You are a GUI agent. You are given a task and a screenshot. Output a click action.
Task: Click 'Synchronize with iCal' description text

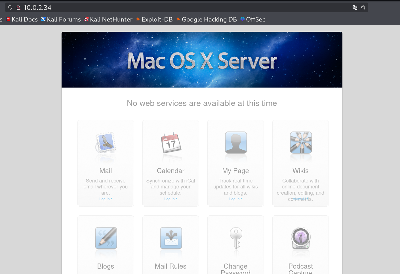pyautogui.click(x=170, y=187)
